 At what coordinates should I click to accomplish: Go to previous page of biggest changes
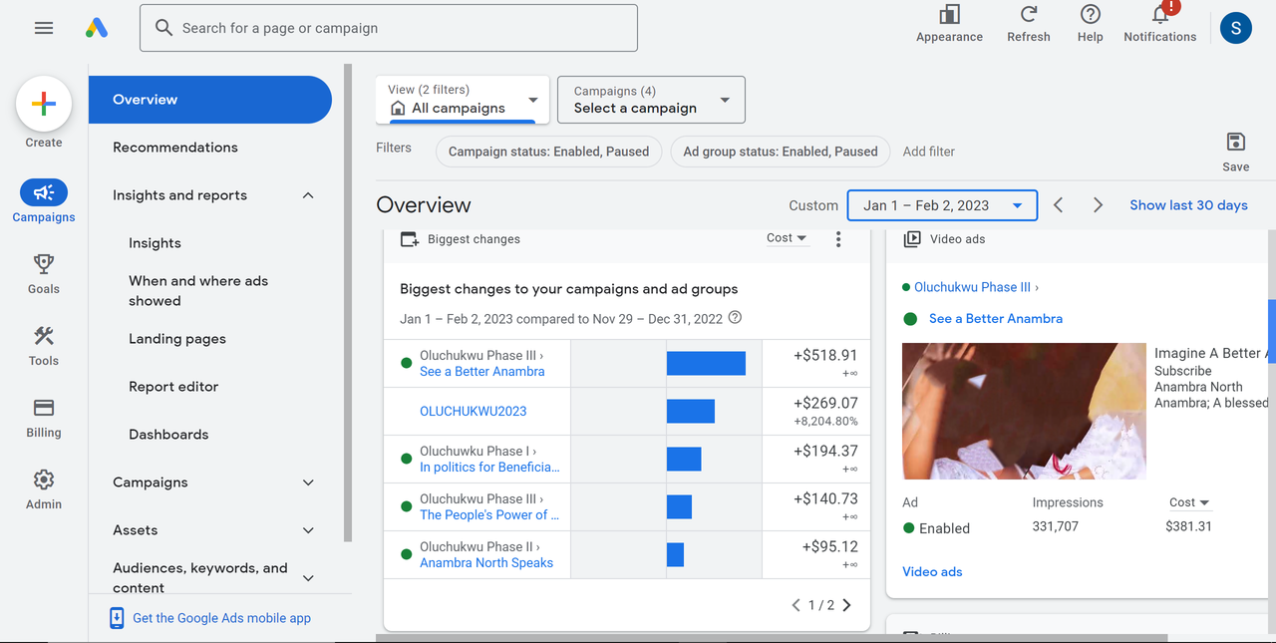tap(796, 605)
